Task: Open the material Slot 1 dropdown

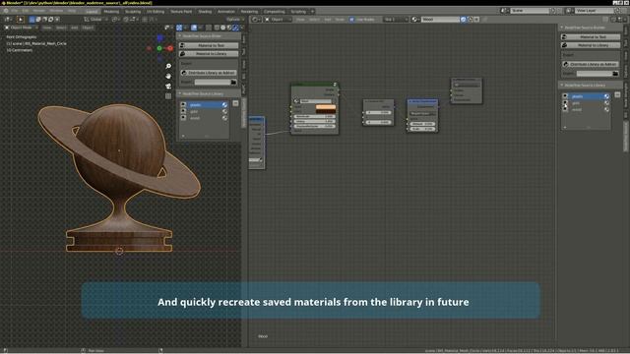Action: [396, 20]
